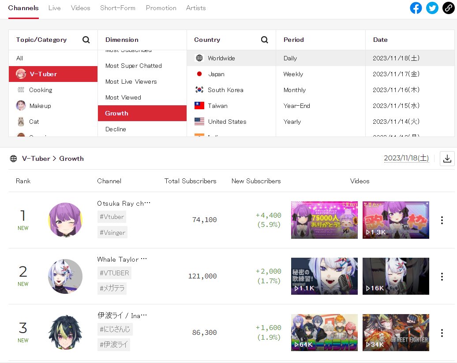
Task: Open Otsuka Ray channel name link
Action: (x=124, y=204)
